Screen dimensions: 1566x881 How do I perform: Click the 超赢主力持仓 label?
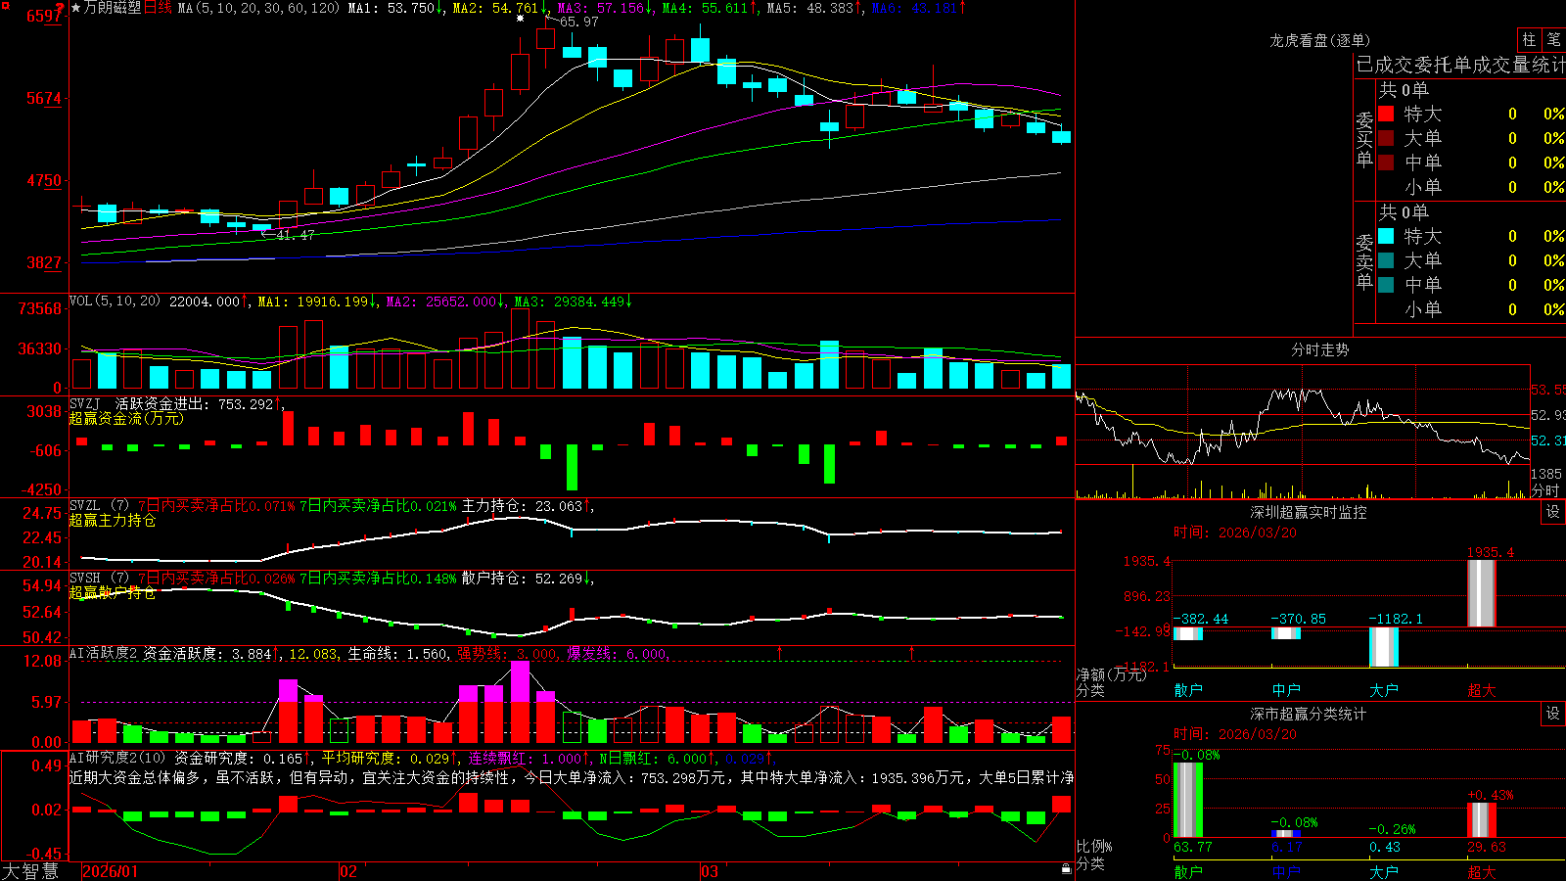tap(113, 520)
